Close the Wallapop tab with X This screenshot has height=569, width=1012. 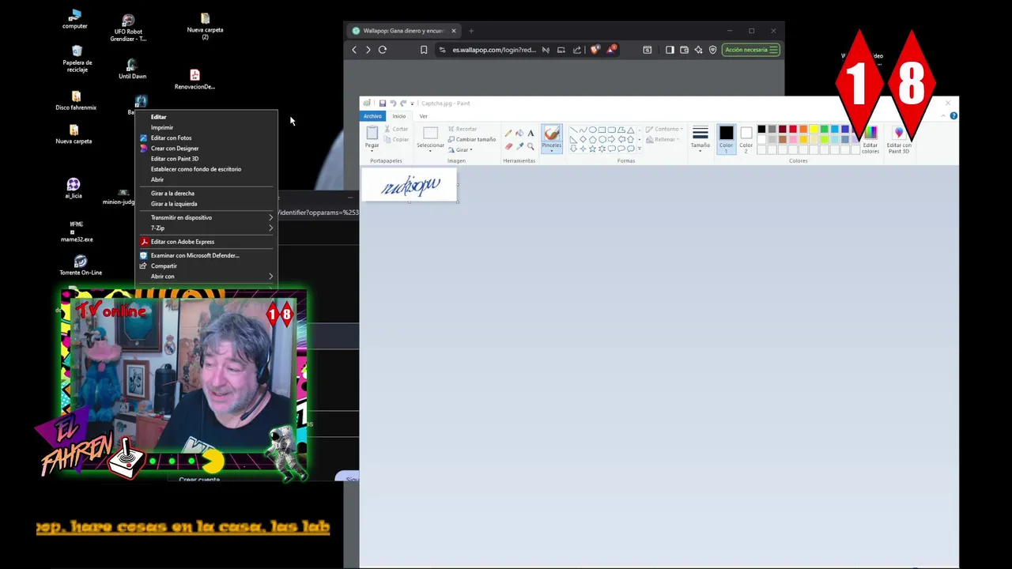(x=454, y=31)
